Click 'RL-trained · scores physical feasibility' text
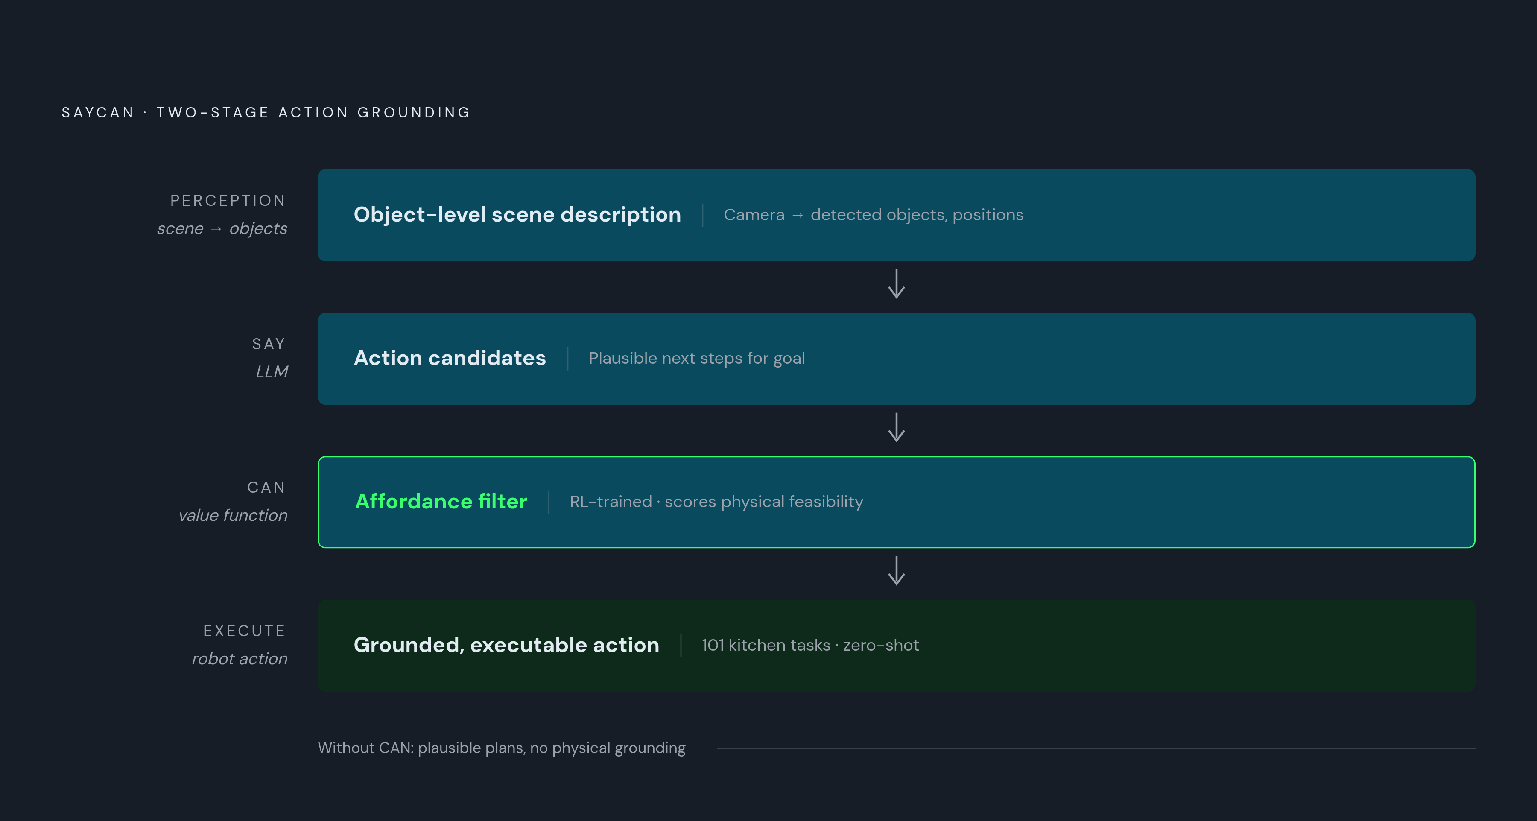This screenshot has width=1537, height=821. coord(716,502)
